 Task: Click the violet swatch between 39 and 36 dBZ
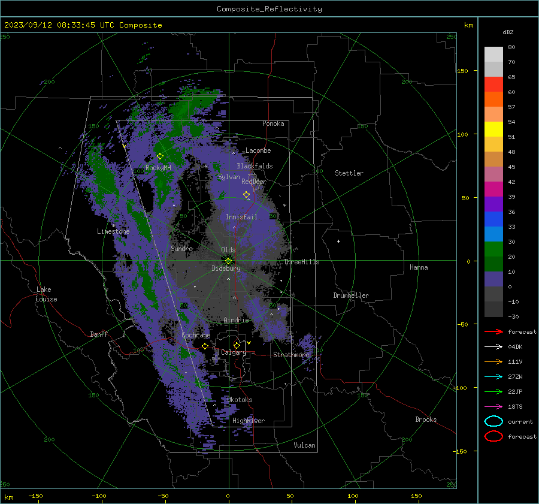click(493, 204)
